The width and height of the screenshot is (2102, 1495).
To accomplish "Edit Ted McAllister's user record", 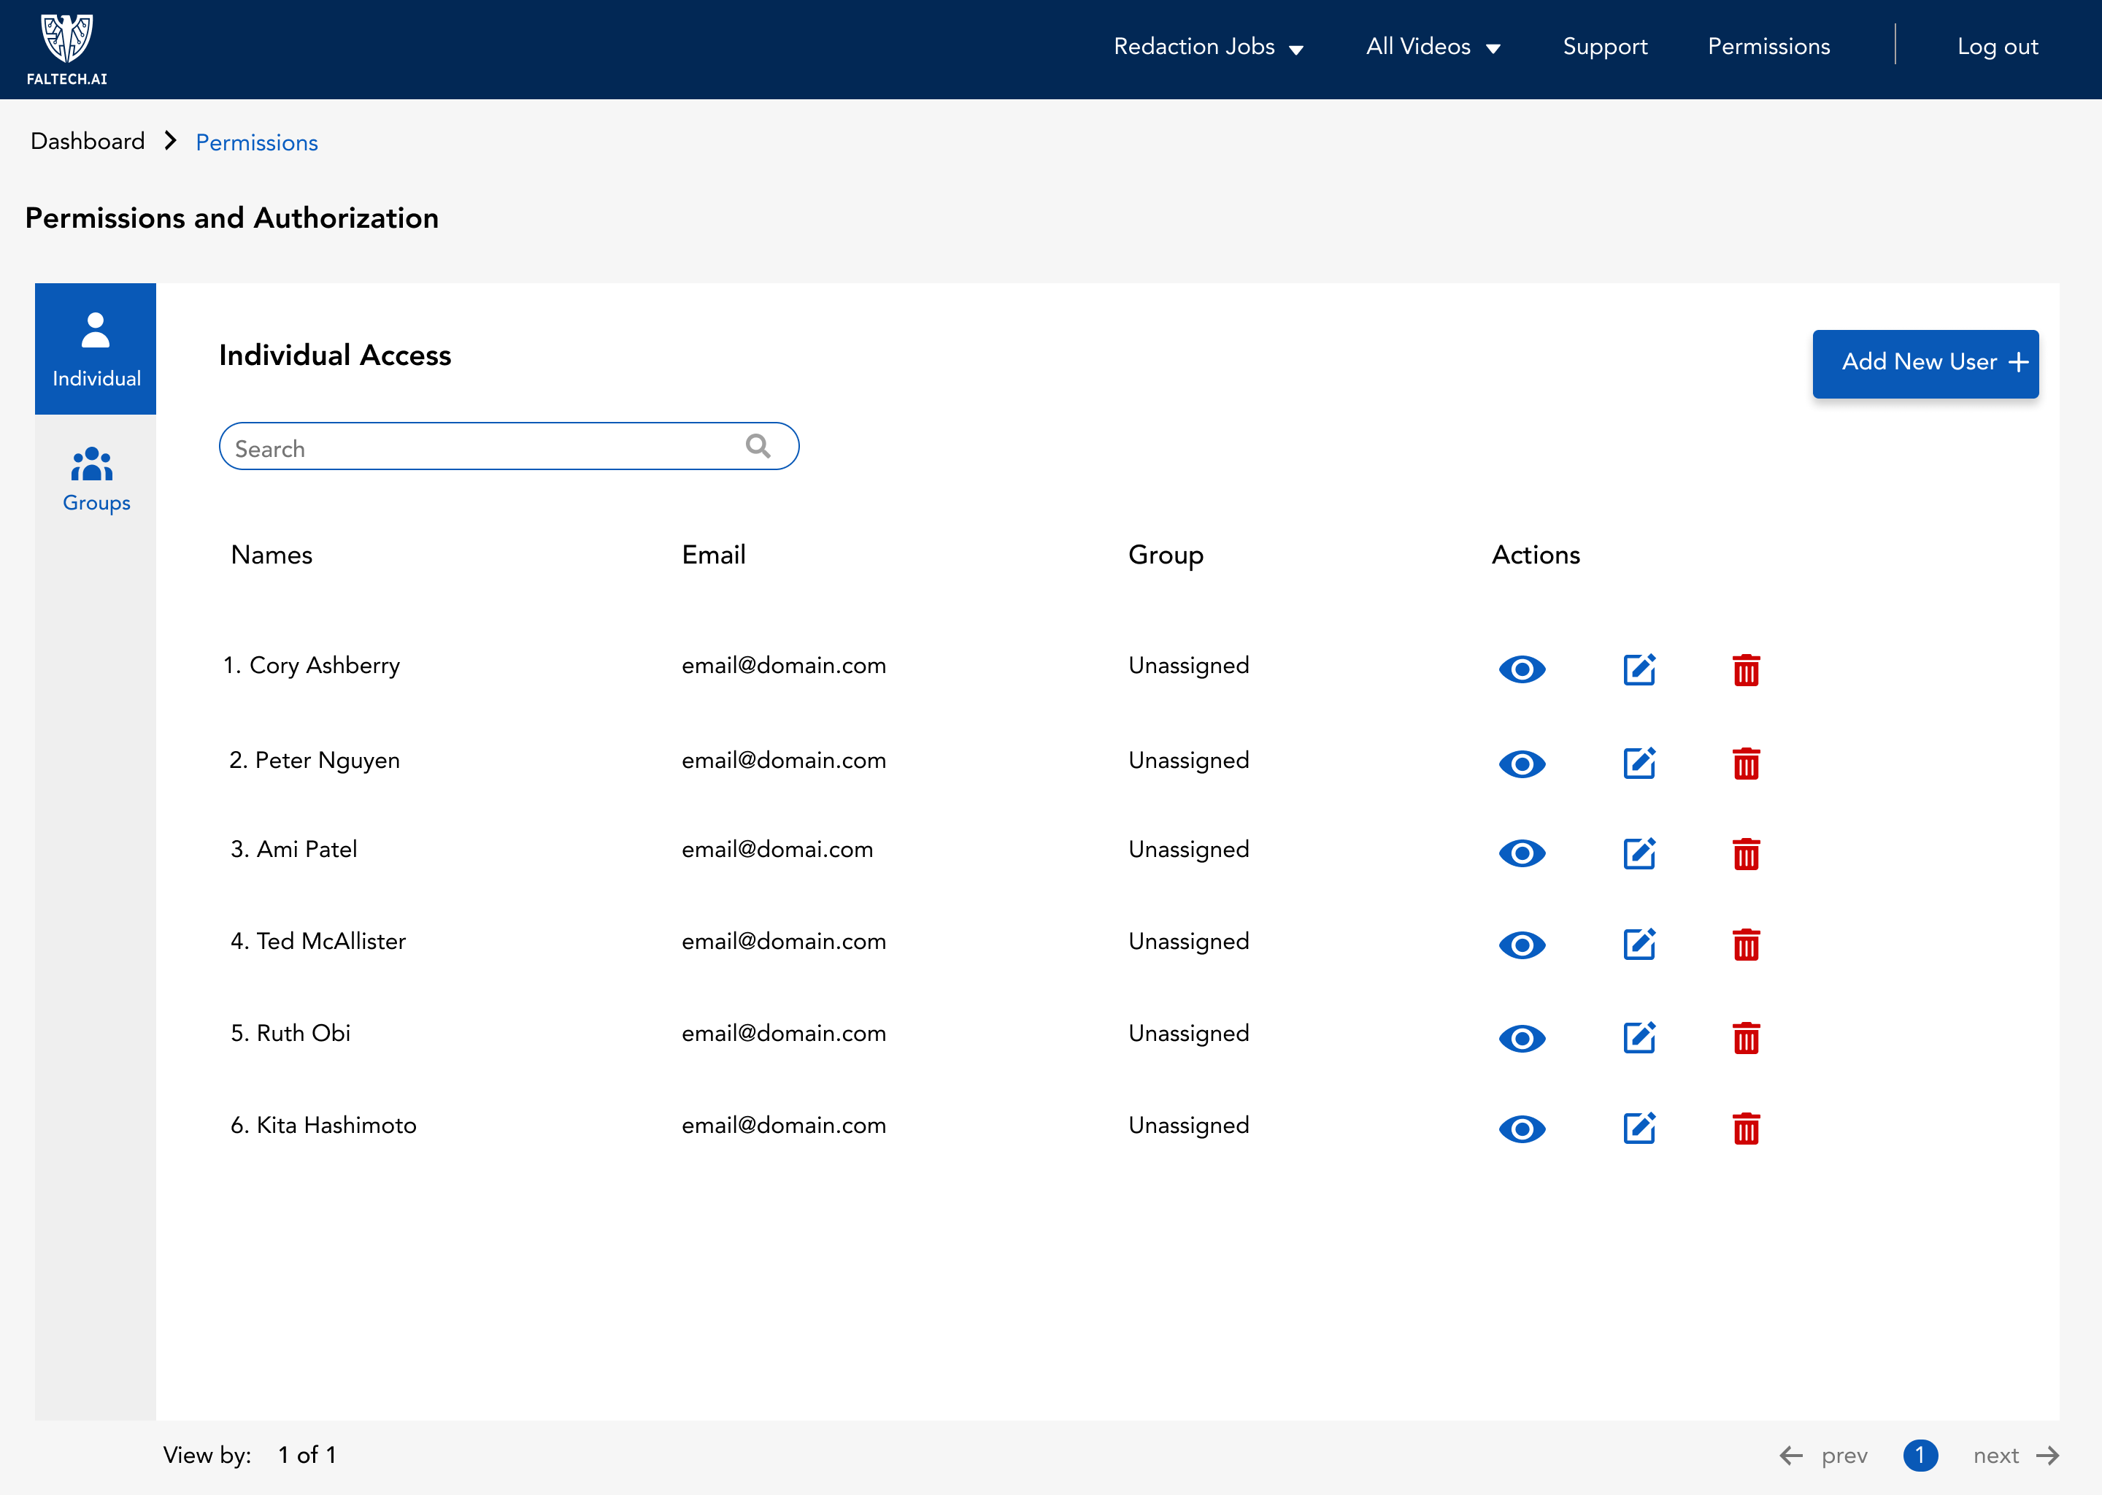I will point(1639,945).
